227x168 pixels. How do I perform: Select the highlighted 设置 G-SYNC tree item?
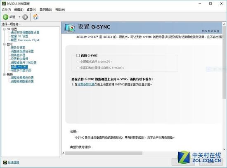(19, 66)
